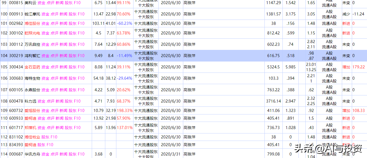Select stock name 爱旭股份
Viewport: 367px width, 158px height.
[x=32, y=111]
